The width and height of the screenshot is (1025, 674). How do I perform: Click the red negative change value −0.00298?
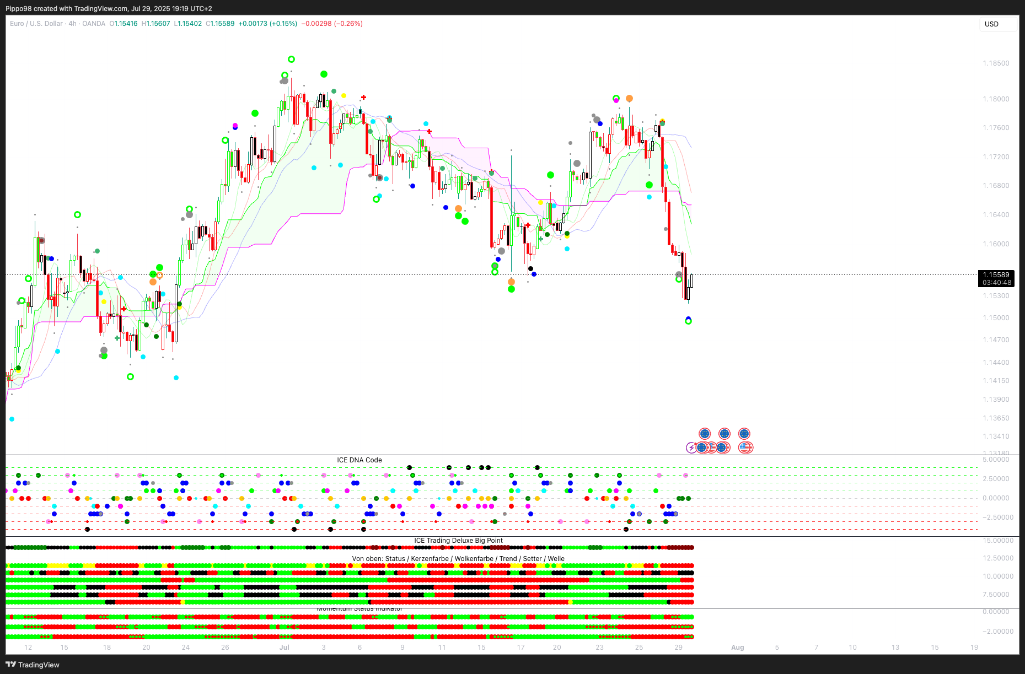316,24
